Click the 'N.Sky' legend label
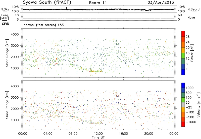201x139 pixels. (5, 9)
